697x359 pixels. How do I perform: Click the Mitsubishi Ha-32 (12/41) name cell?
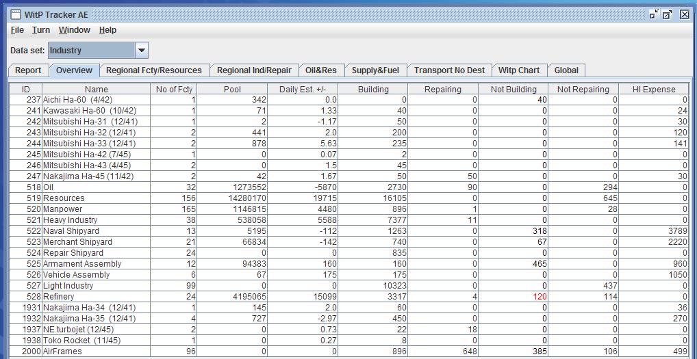(97, 133)
